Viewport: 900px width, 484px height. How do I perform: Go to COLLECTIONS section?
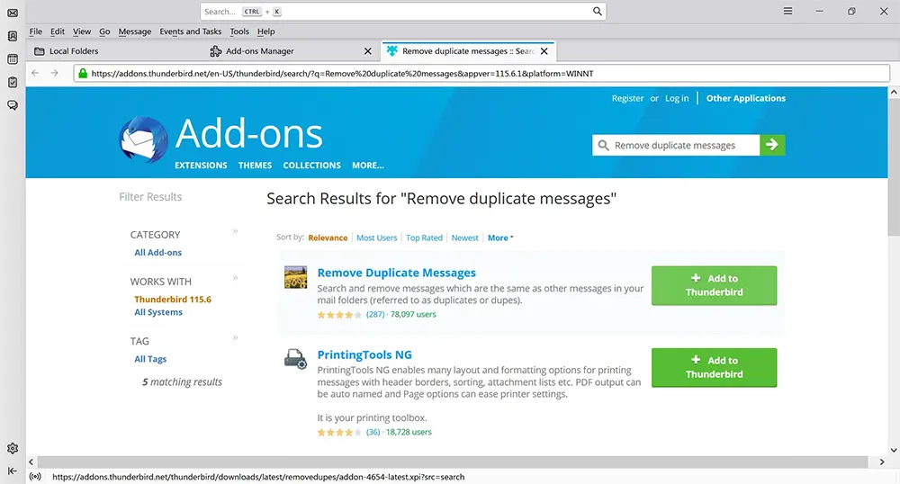coord(311,166)
